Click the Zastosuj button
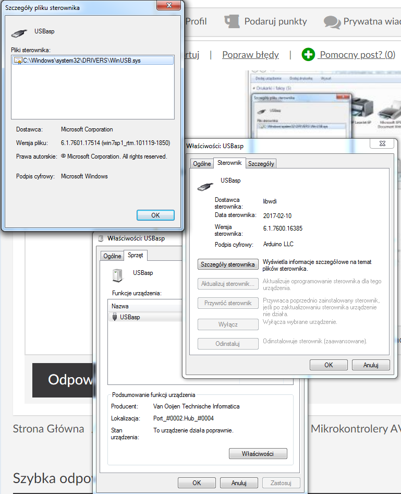The height and width of the screenshot is (494, 401). [x=281, y=483]
